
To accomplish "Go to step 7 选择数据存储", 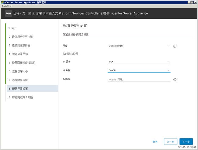I will (x=18, y=80).
